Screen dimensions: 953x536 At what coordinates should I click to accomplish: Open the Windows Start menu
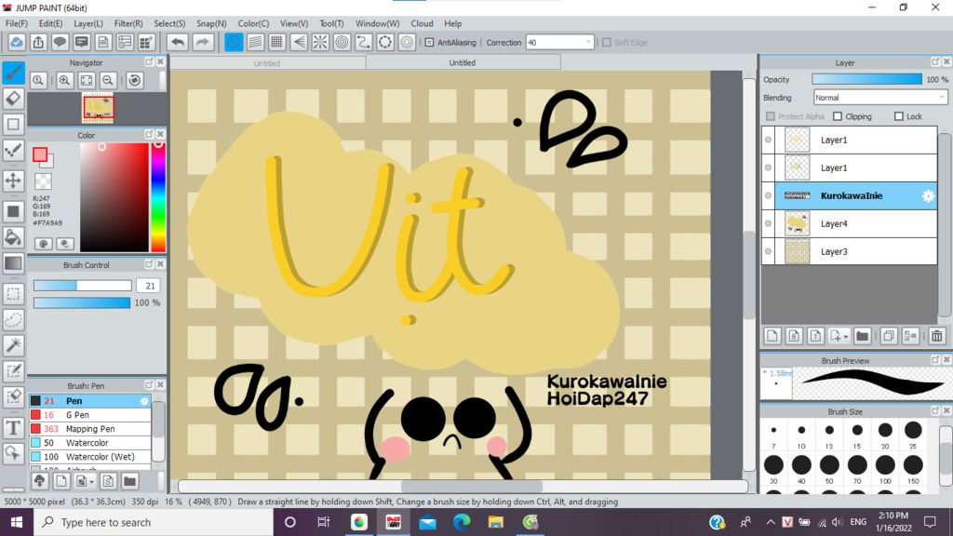[17, 522]
